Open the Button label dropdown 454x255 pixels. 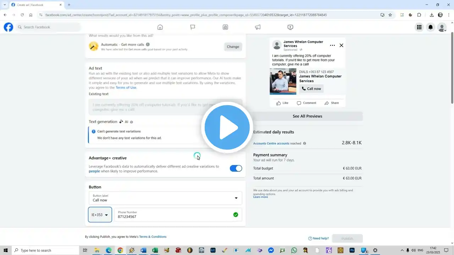(x=165, y=198)
